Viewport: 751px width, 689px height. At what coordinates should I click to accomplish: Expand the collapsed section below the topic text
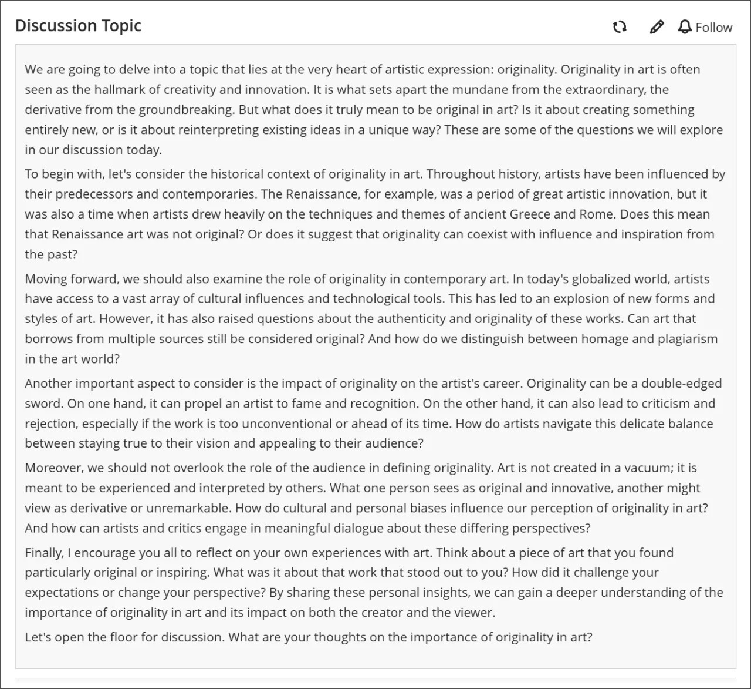375,681
